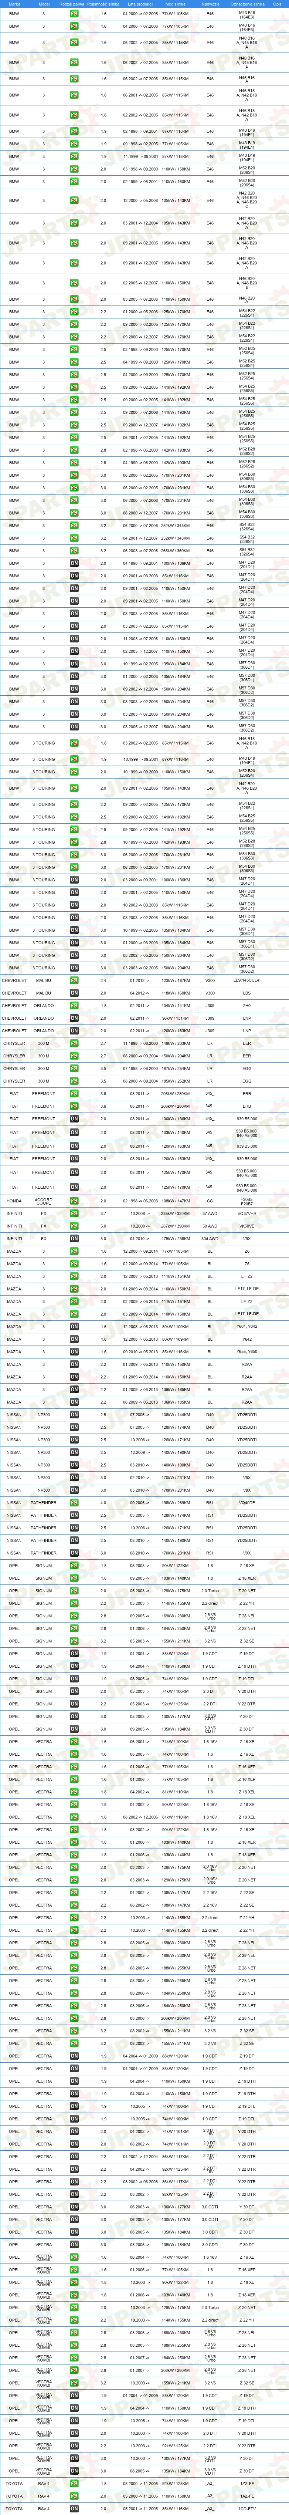Click diesel icon in Orlando 120kW / 163KM row
Viewport: 289px width, 2515px height.
pyautogui.click(x=74, y=1031)
